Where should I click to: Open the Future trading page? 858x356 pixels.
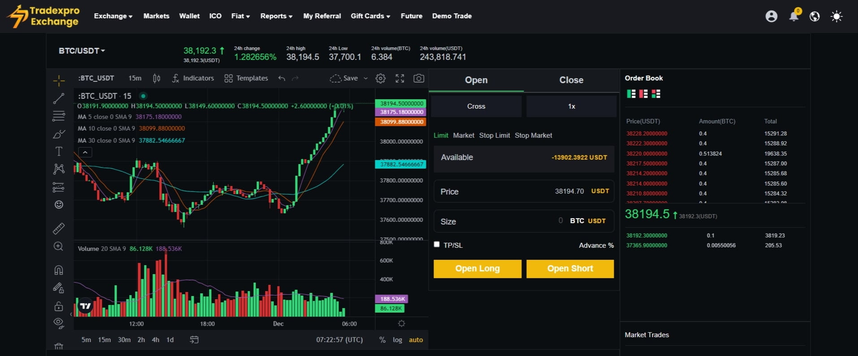click(x=412, y=16)
